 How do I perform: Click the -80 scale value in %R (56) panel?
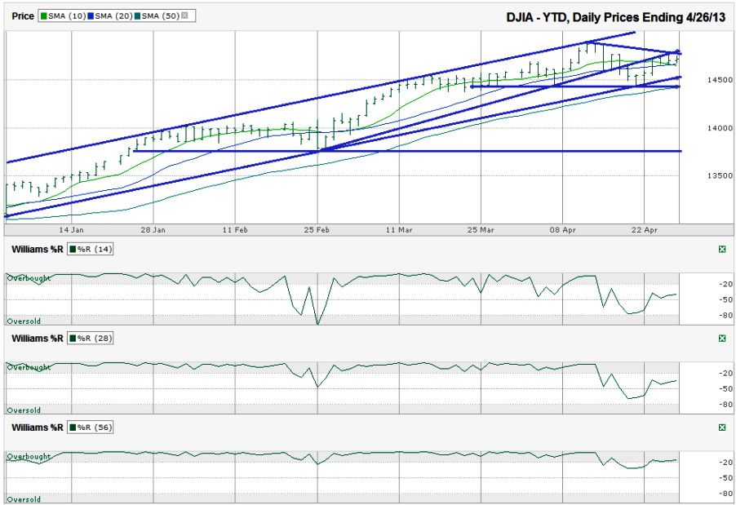(725, 494)
